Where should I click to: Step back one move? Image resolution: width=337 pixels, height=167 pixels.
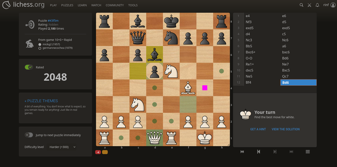(258, 151)
